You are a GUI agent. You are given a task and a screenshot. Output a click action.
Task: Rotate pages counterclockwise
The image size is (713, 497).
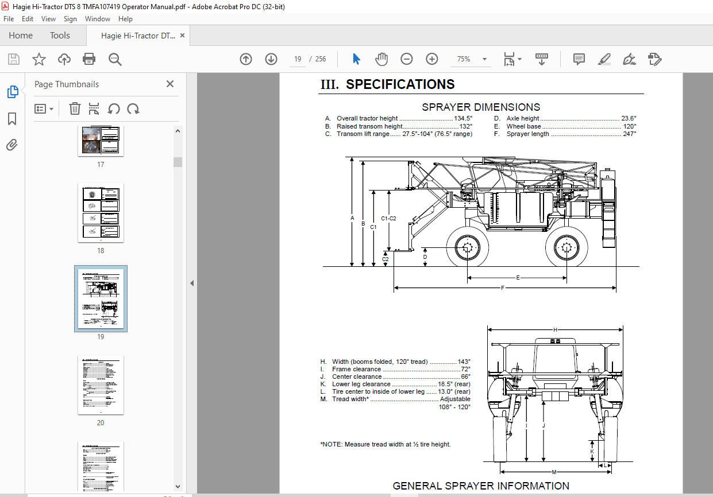coord(114,108)
